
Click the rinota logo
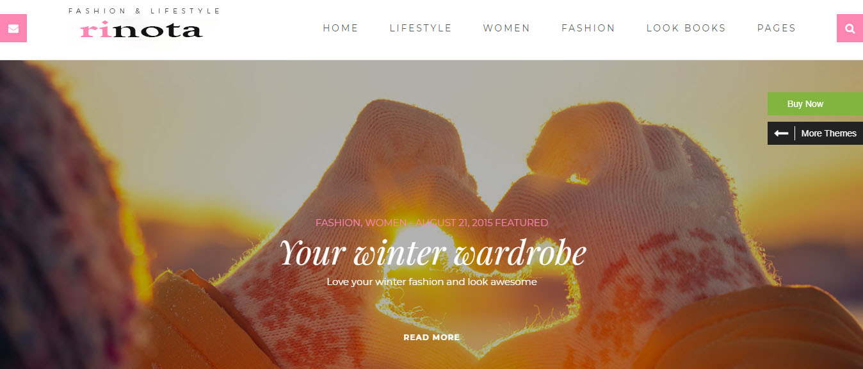(141, 29)
